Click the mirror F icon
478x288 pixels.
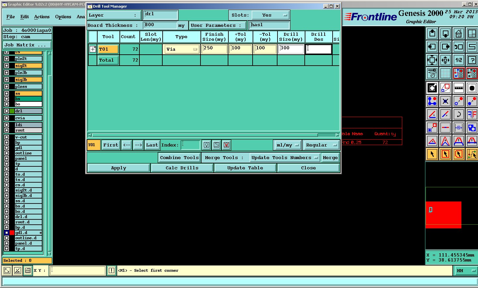pos(472,114)
